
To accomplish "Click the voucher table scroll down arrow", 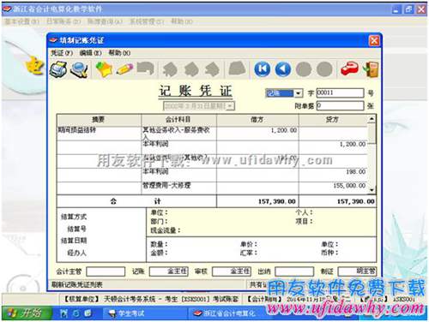I will tap(372, 189).
